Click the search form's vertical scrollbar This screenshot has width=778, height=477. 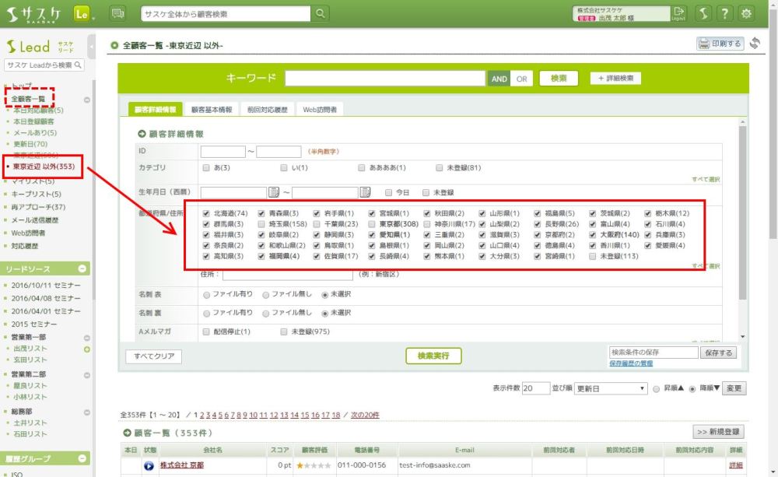point(742,226)
